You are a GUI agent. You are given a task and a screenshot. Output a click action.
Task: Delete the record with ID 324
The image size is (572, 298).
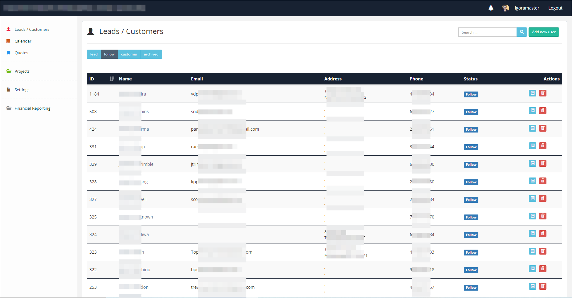543,234
